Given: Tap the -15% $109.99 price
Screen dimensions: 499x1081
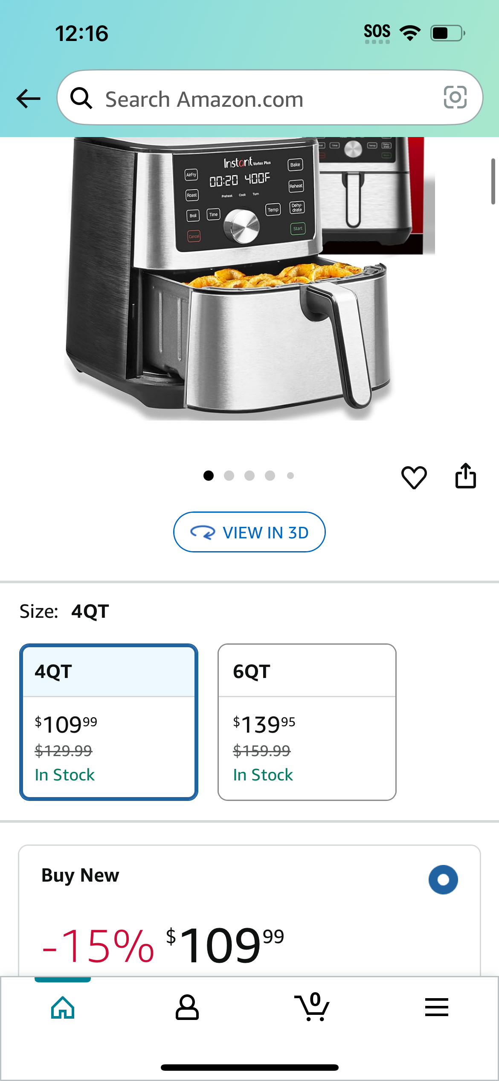Looking at the screenshot, I should pos(163,945).
